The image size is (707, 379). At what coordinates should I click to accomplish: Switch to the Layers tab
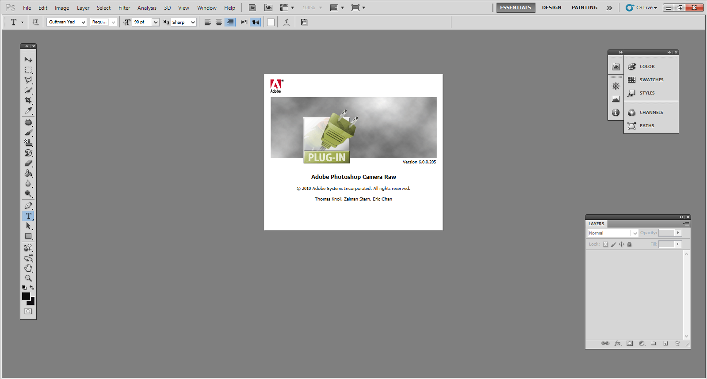click(596, 224)
